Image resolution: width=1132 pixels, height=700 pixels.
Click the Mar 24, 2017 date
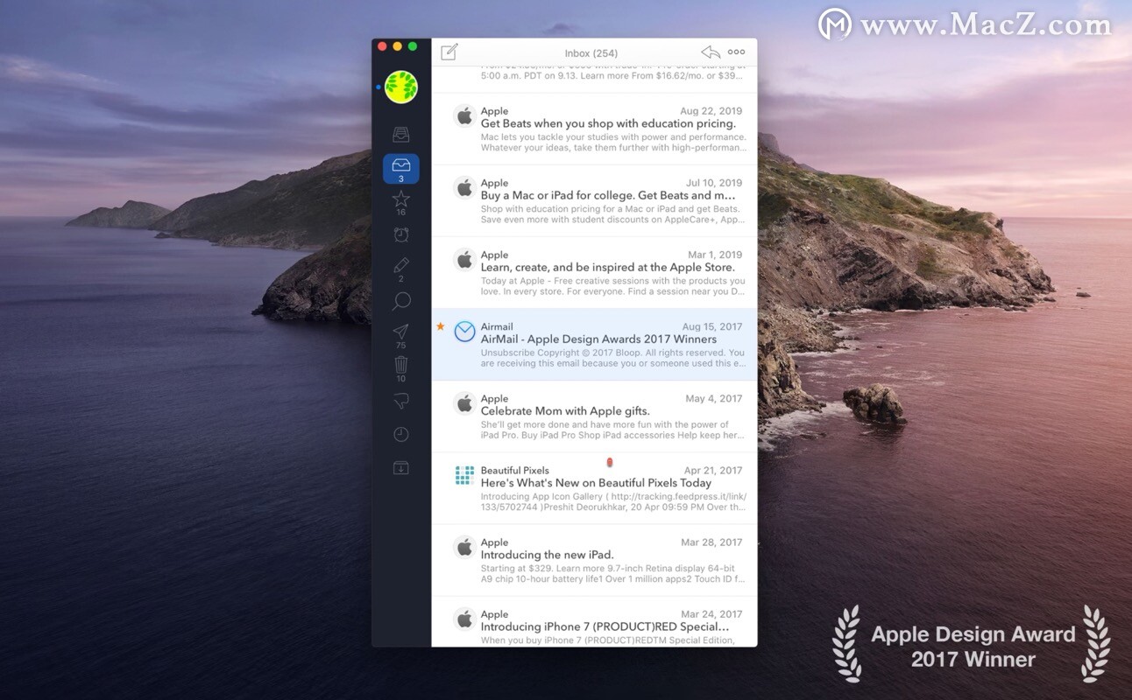711,614
